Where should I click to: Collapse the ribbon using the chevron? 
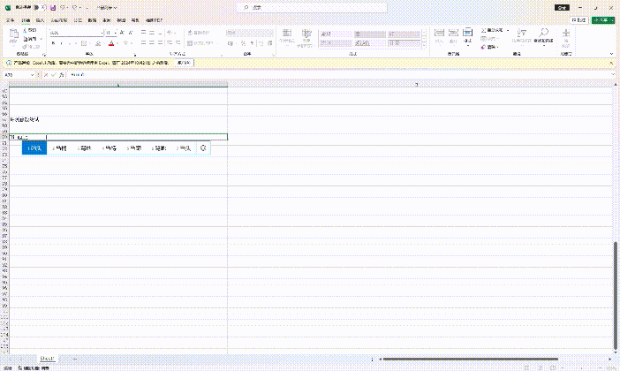click(x=611, y=54)
